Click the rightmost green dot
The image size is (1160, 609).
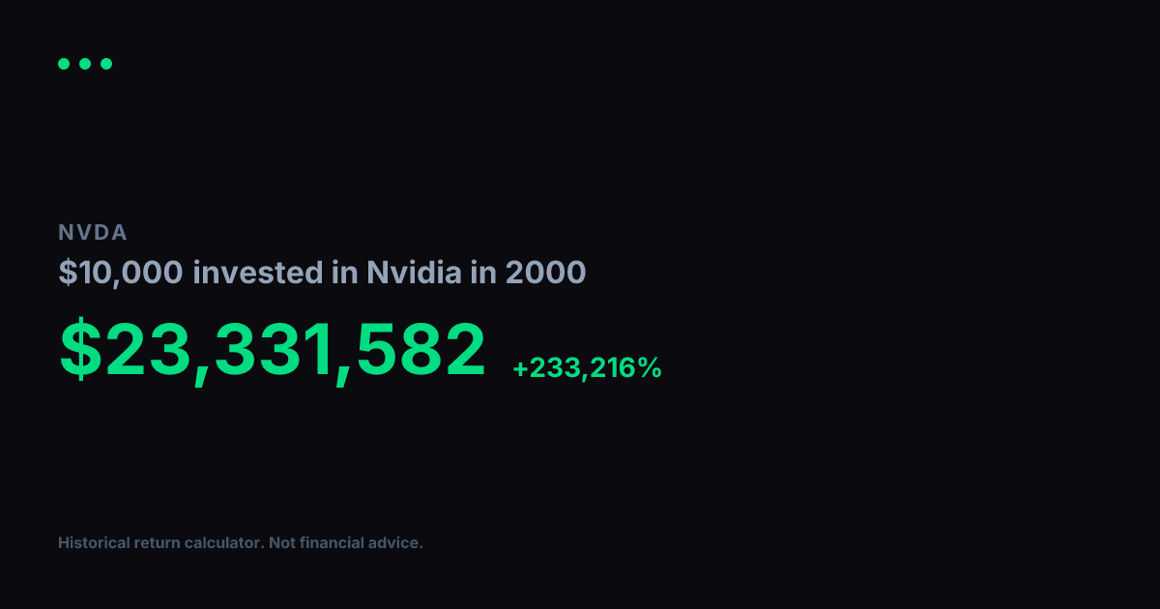coord(106,64)
